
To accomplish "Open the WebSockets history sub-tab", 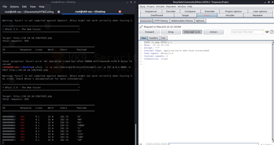I will (x=182, y=21).
